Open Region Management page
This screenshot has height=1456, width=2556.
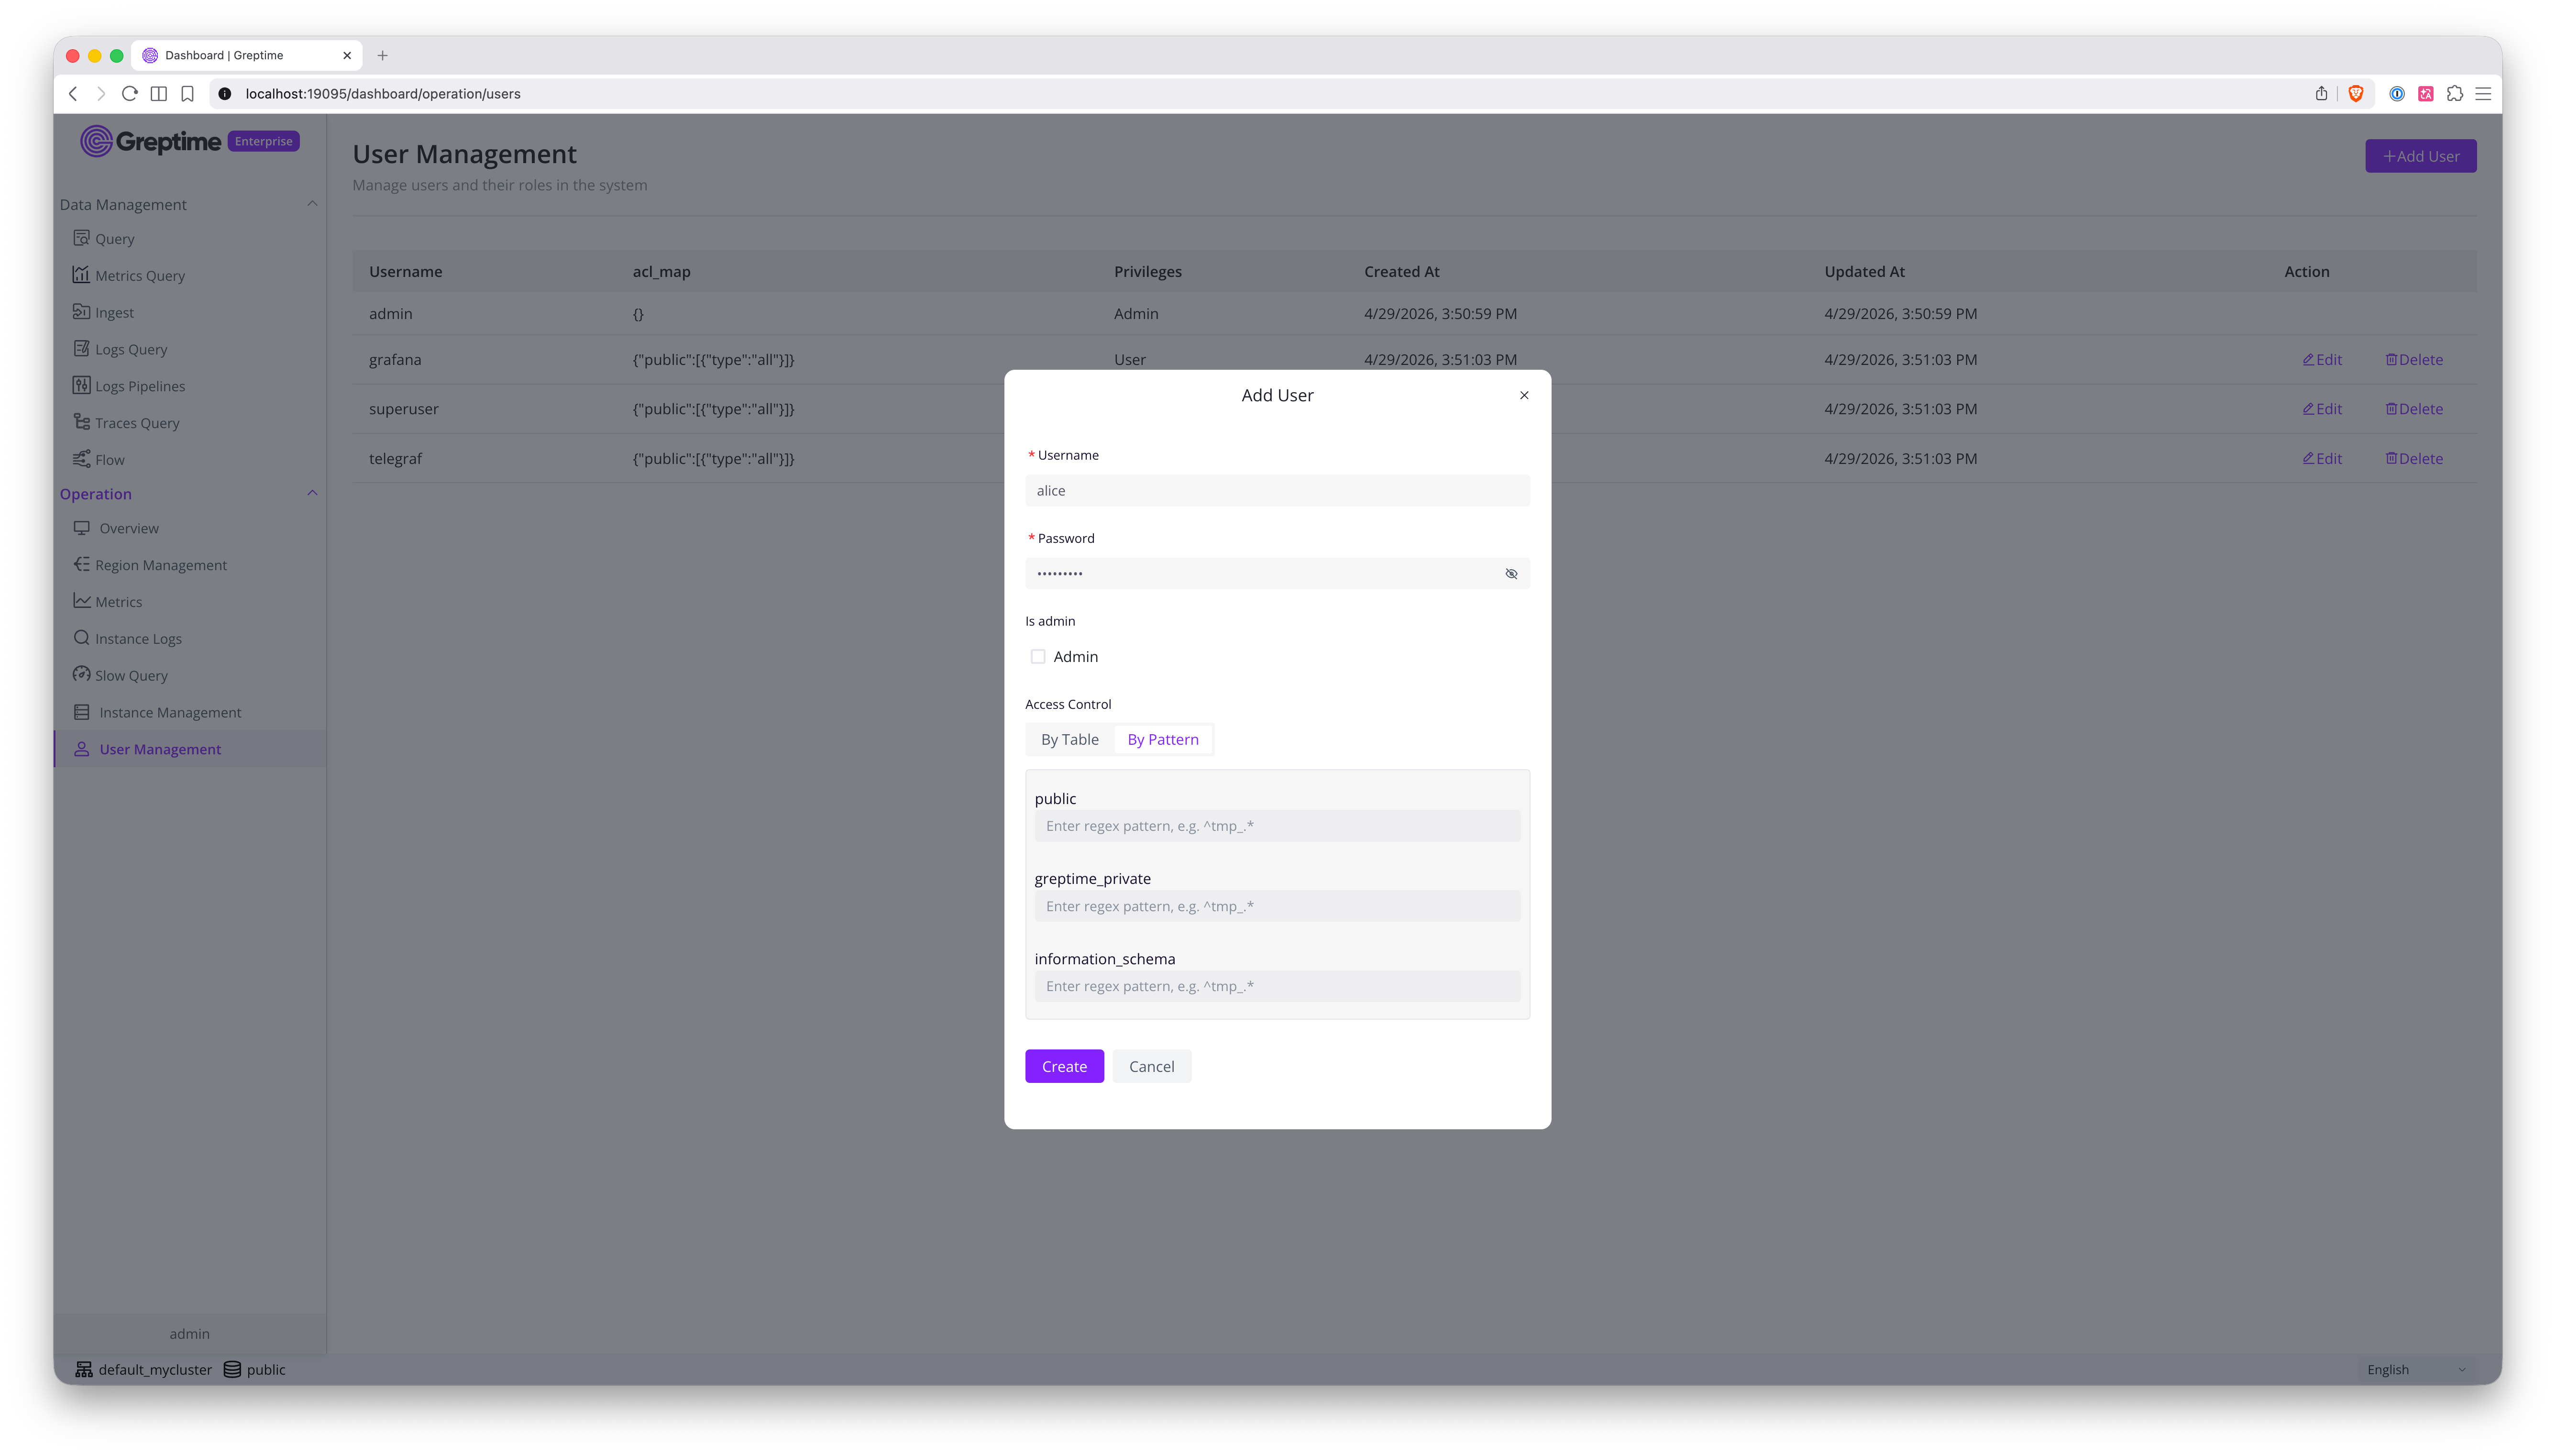[150, 565]
